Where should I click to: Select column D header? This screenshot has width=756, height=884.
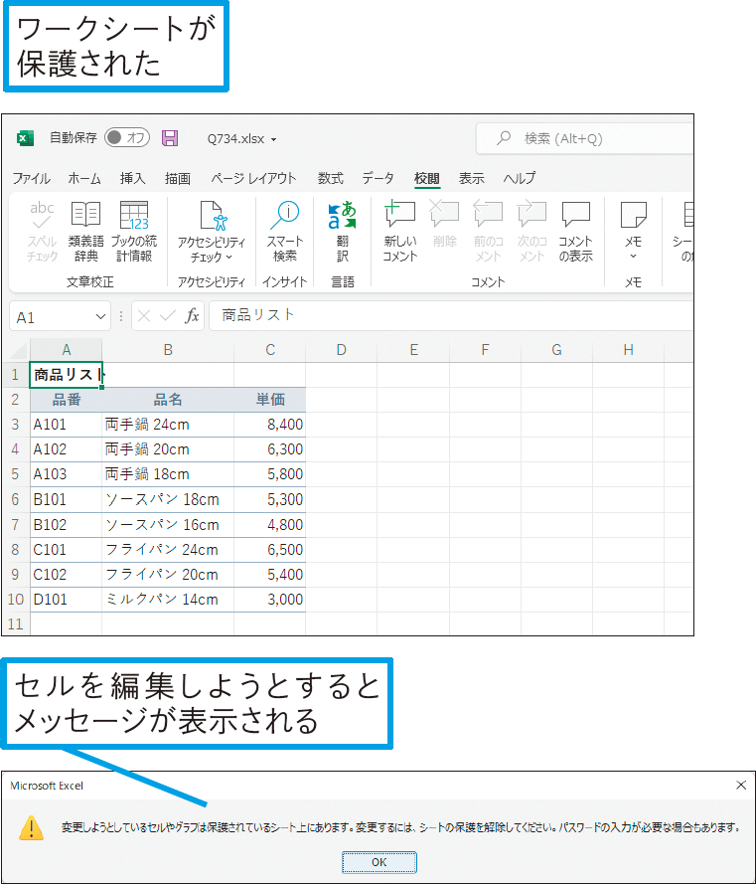(x=342, y=350)
